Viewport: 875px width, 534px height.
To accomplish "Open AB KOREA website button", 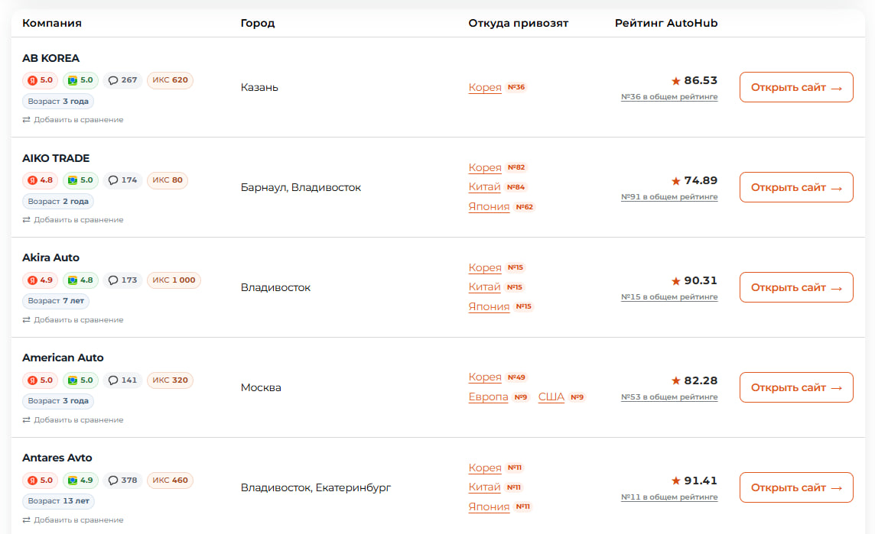I will point(796,87).
